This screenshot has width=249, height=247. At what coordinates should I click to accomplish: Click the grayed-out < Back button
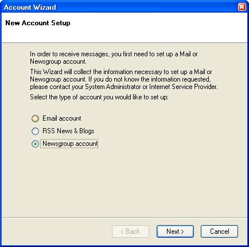(x=130, y=231)
